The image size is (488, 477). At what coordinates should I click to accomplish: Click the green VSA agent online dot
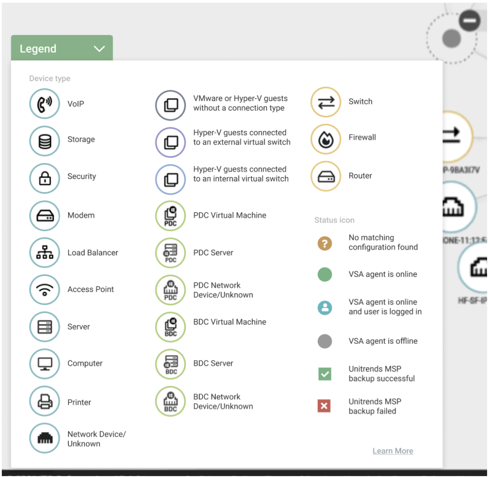(x=325, y=274)
